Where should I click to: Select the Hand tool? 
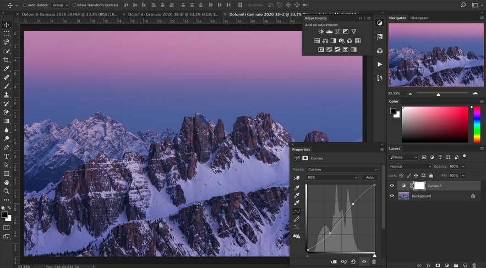[6, 182]
